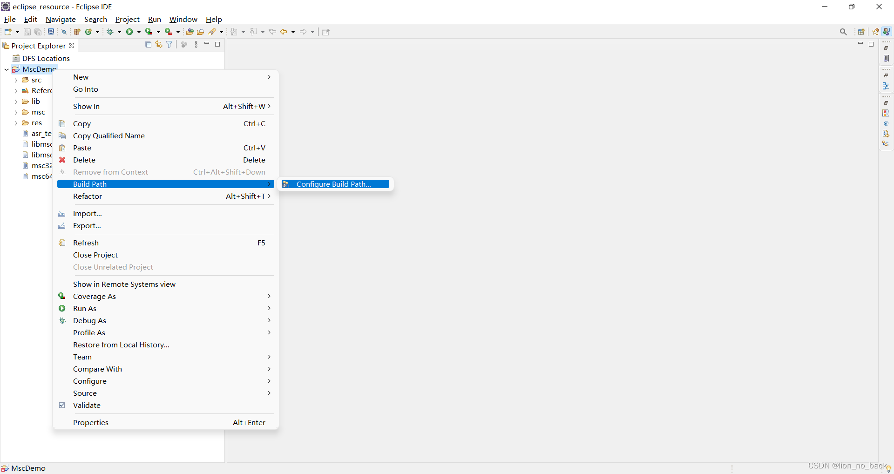Open the dropdown arrow beside Debug icon

tap(120, 32)
